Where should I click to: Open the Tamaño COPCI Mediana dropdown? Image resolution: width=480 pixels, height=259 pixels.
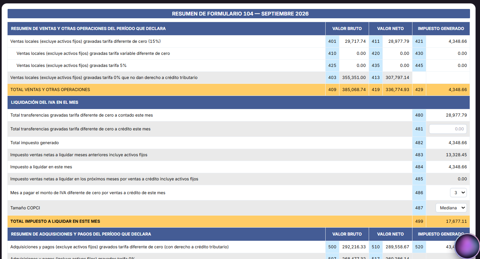pyautogui.click(x=451, y=208)
